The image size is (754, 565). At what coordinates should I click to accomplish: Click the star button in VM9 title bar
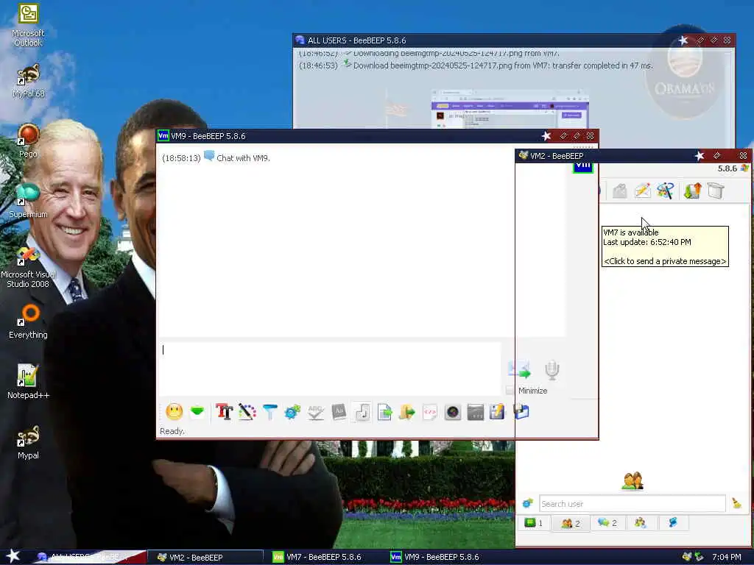546,136
